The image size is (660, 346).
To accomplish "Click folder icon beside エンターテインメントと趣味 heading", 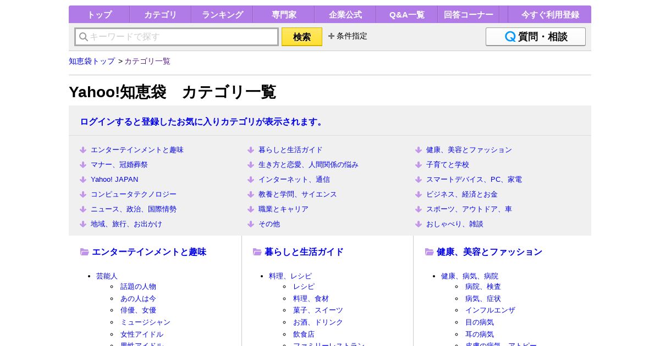I will [85, 252].
